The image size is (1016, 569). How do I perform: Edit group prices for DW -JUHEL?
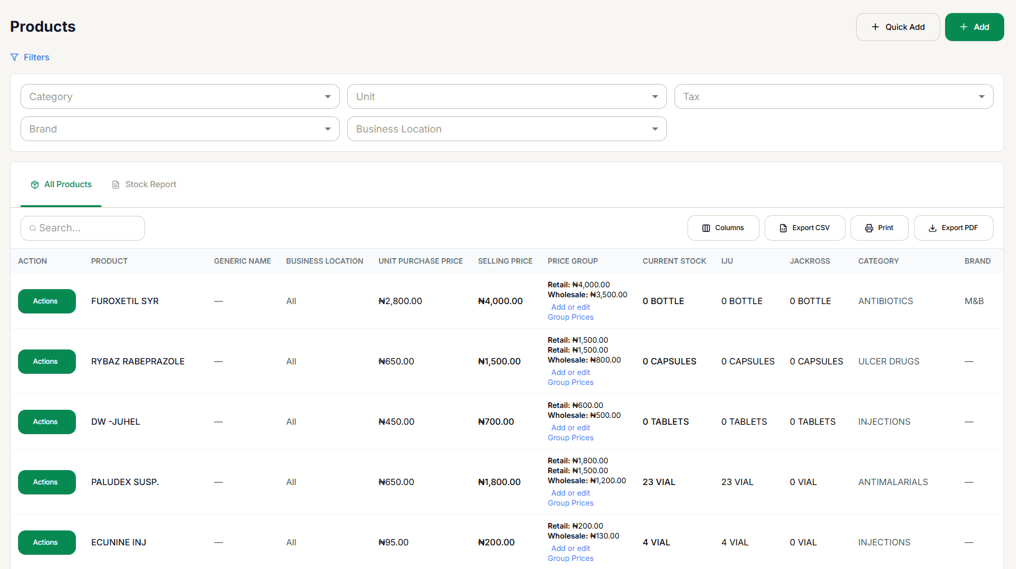coord(571,433)
